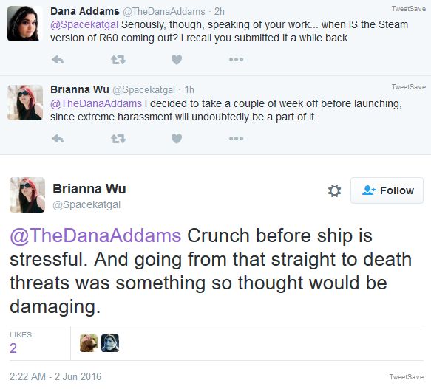Reply to Brianna Wu's 1h tweet
The image size is (431, 389).
(x=58, y=139)
